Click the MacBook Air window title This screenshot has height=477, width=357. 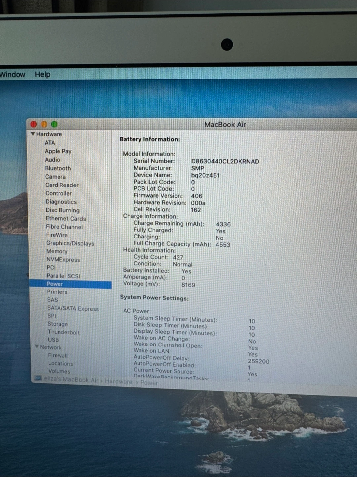(225, 125)
